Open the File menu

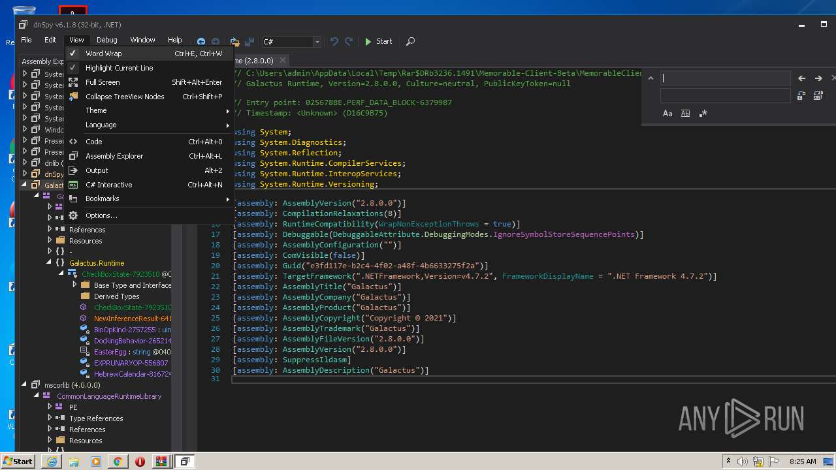[x=26, y=40]
